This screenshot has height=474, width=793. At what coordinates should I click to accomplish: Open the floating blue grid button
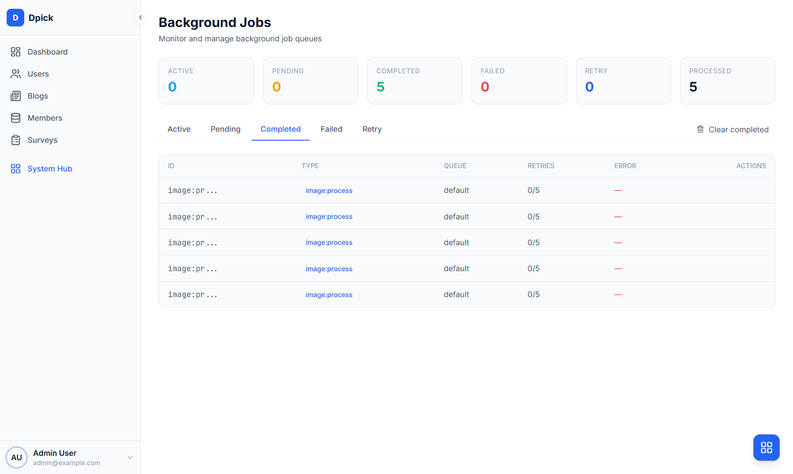[x=767, y=448]
